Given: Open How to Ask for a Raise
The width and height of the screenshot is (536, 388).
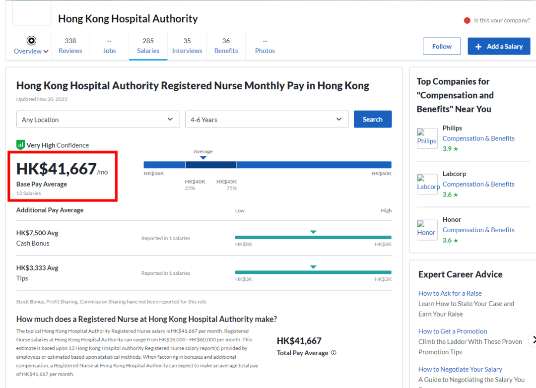Looking at the screenshot, I should point(450,293).
